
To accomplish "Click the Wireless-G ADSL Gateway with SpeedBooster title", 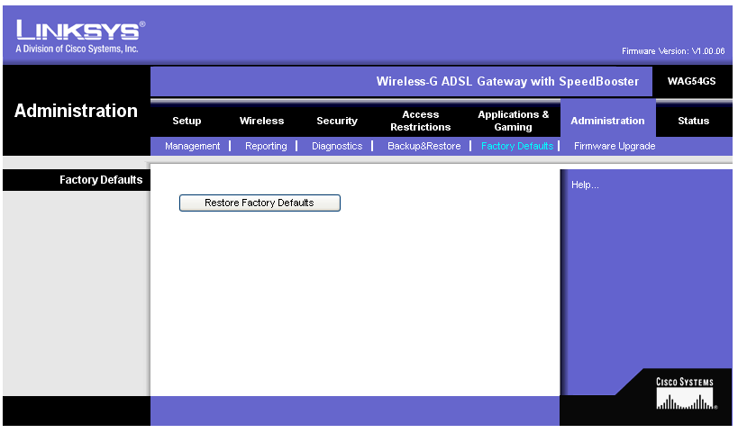I will 507,81.
